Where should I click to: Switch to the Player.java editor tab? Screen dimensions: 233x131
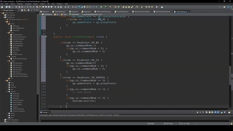[x=86, y=12]
